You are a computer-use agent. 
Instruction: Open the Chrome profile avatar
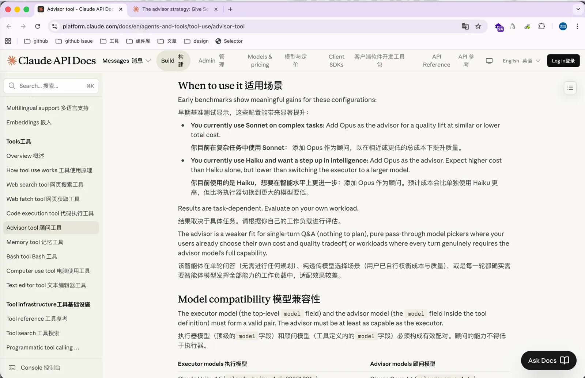click(563, 26)
